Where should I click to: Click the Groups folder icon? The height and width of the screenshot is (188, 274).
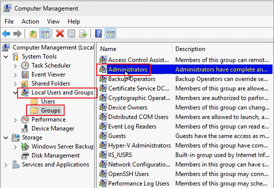(34, 110)
